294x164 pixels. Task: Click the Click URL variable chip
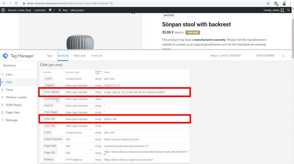(50, 126)
